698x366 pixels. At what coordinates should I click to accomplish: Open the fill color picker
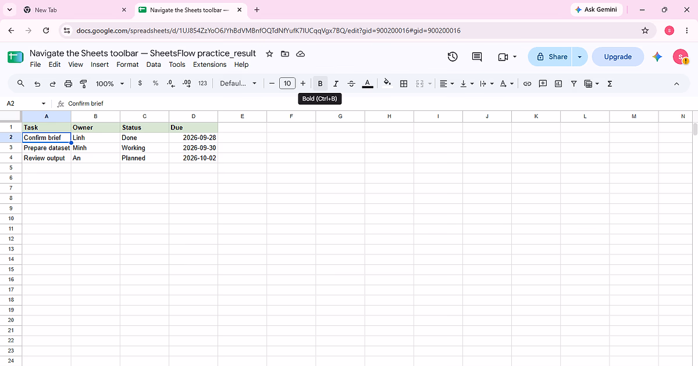pos(387,84)
